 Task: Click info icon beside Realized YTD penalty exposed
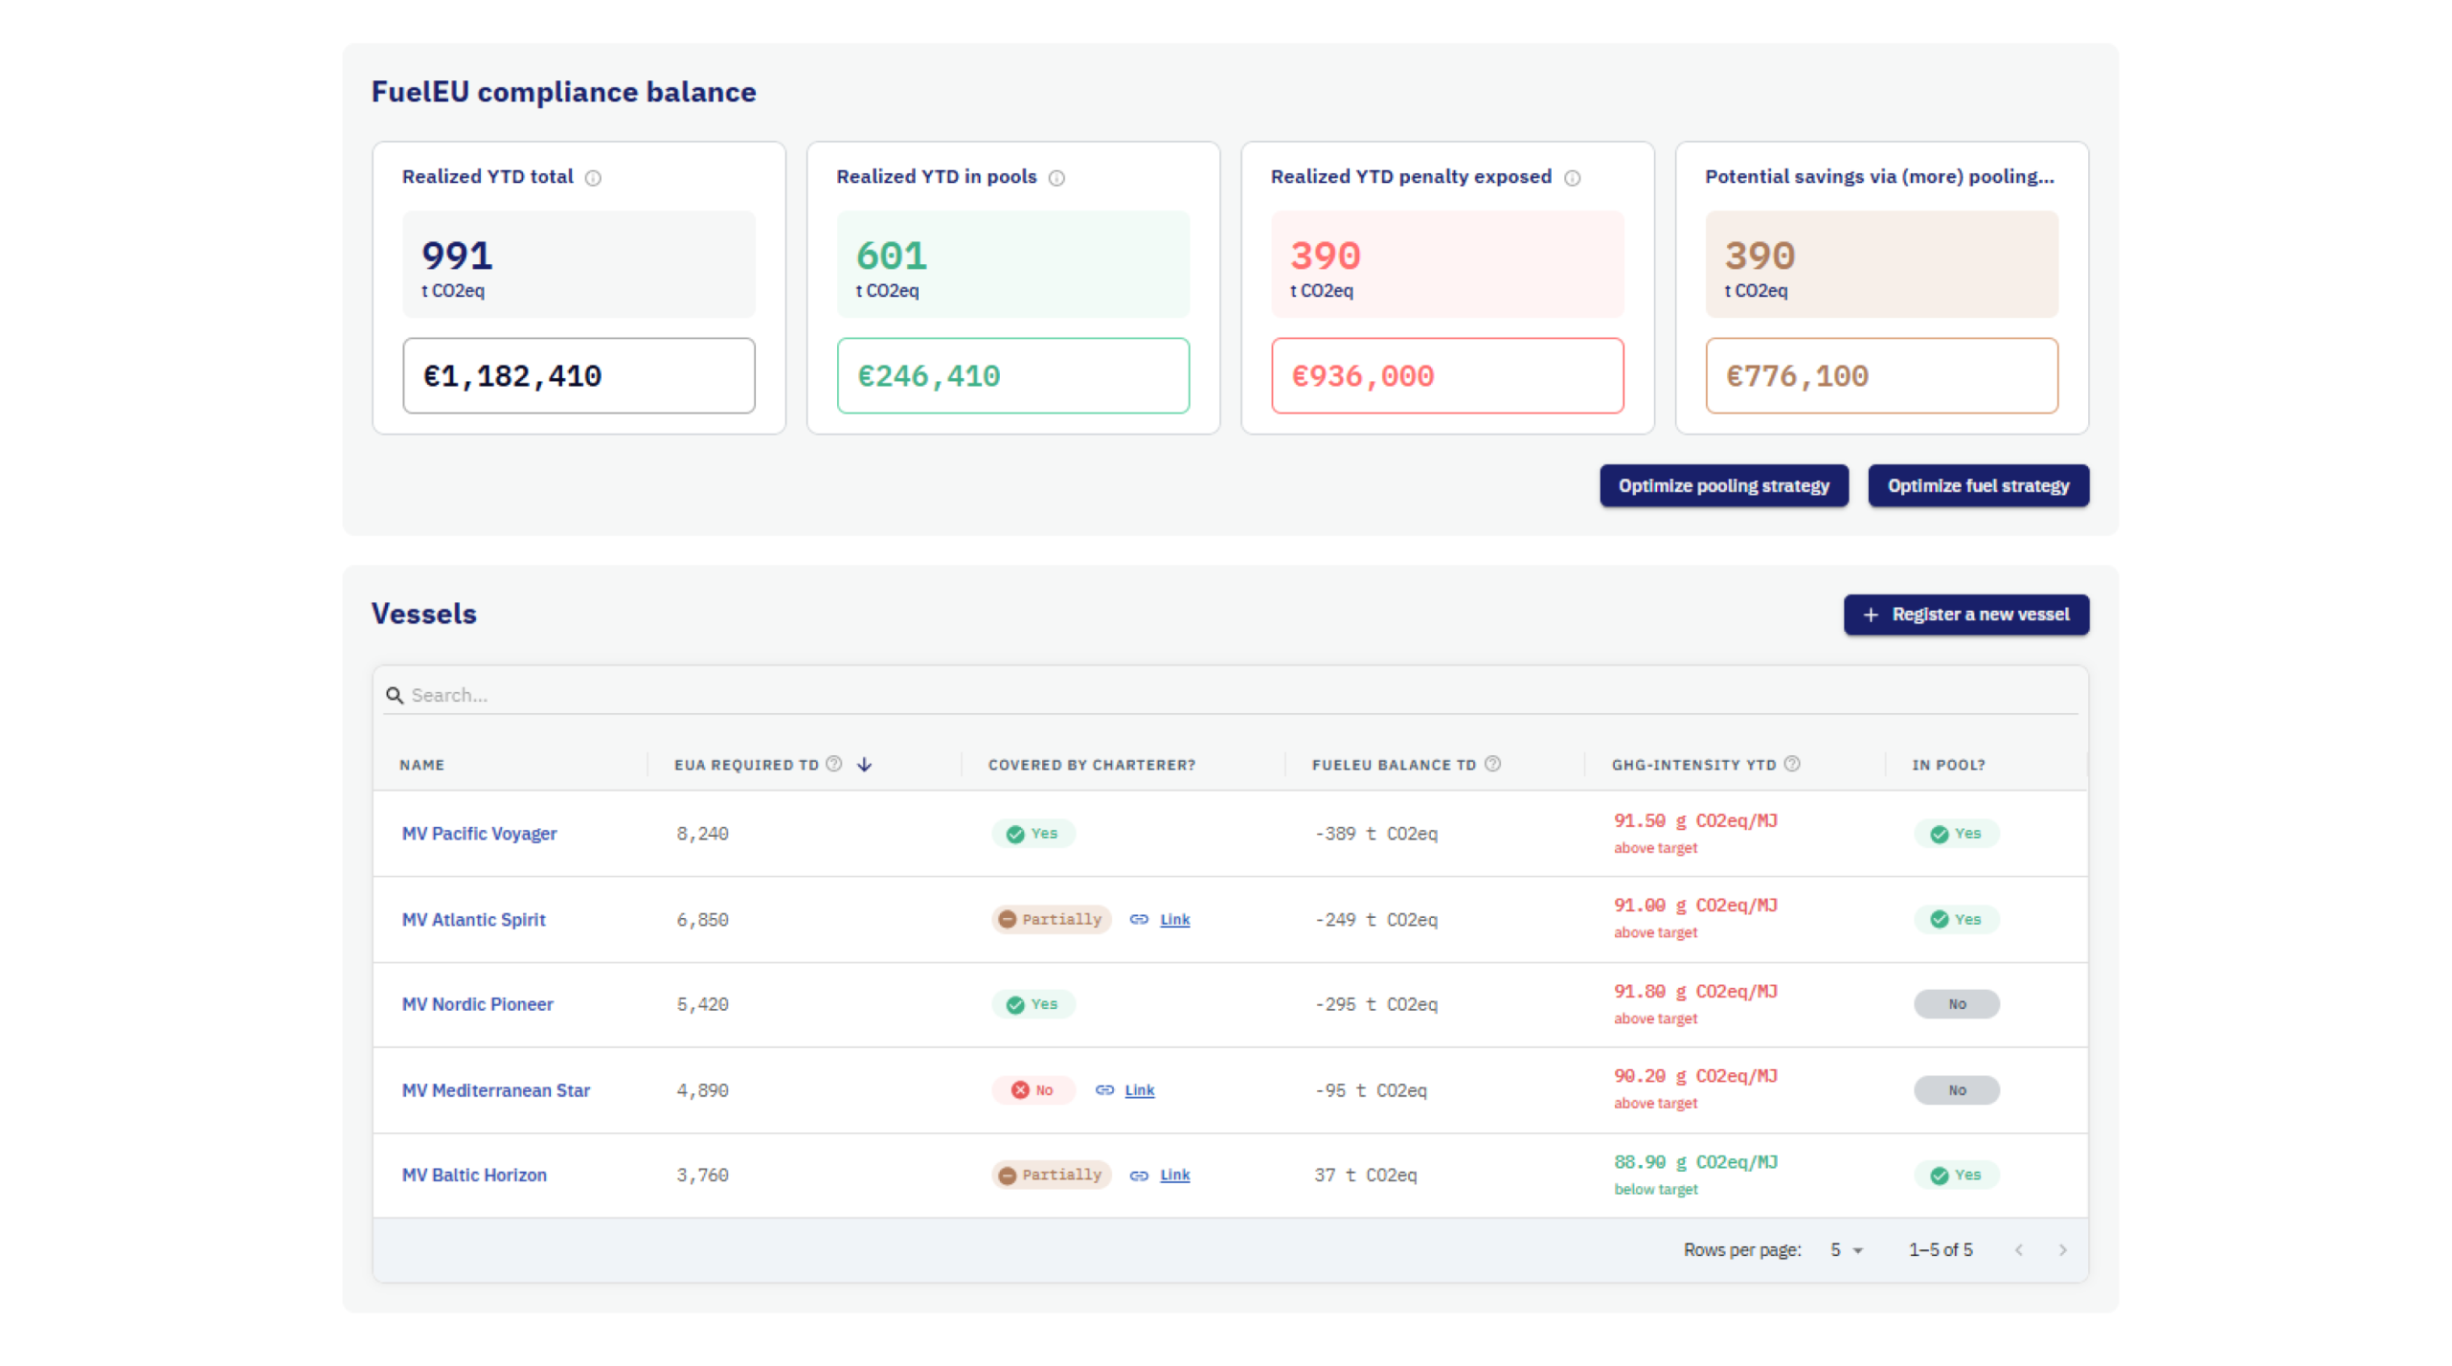(1572, 178)
